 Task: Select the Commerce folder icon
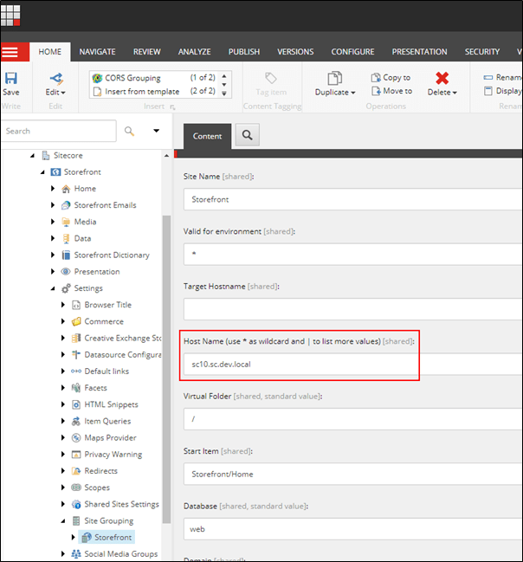coord(76,321)
